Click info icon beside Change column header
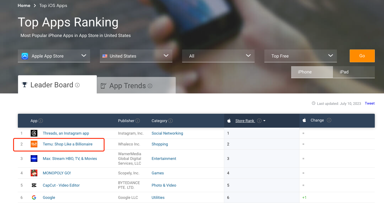This screenshot has height=203, width=384. coord(329,120)
